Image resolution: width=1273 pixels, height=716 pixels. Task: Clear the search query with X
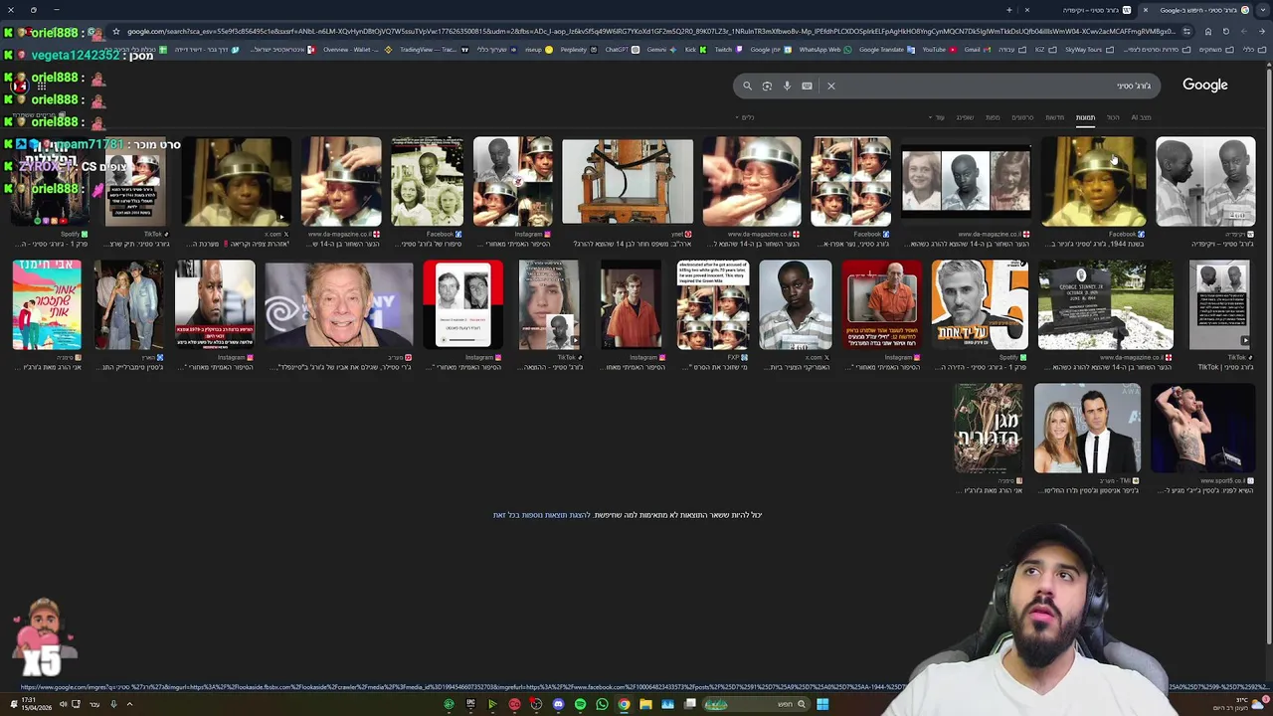[x=831, y=86]
